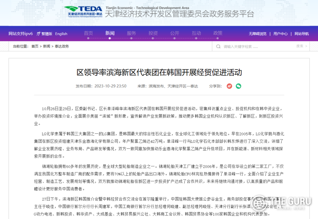Screen dimensions: 318x219
Task: Open the 首页 navigation tab
Action: [88, 33]
